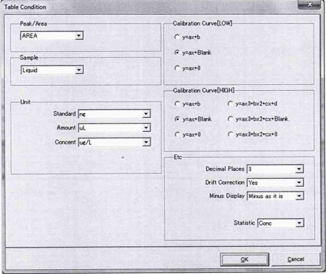Image resolution: width=326 pixels, height=274 pixels.
Task: Select y=ax3+bx2+cx+d cubic curve option
Action: click(231, 104)
